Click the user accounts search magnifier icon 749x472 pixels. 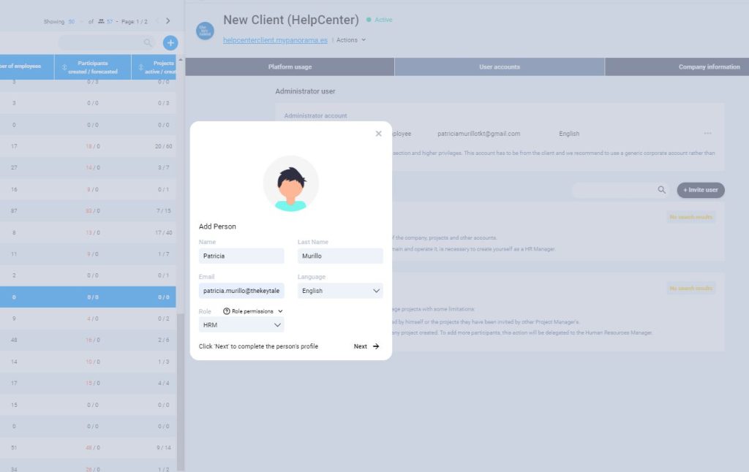click(x=661, y=190)
